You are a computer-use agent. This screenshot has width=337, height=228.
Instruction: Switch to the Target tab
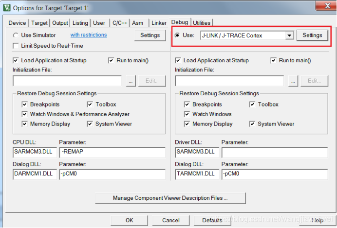(x=39, y=23)
